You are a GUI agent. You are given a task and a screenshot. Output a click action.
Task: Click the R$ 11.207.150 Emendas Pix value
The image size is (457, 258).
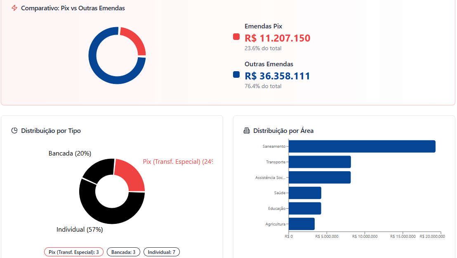point(277,38)
